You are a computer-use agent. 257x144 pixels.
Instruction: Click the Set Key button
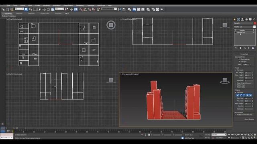click(207, 138)
